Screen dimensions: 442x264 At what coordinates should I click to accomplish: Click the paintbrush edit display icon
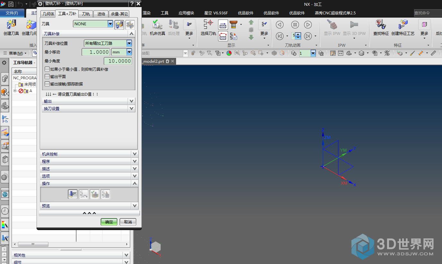(412, 53)
